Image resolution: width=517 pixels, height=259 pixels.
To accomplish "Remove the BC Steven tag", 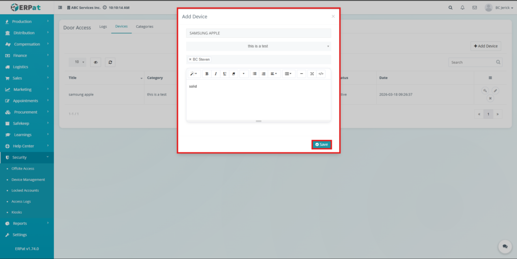I will pyautogui.click(x=190, y=60).
